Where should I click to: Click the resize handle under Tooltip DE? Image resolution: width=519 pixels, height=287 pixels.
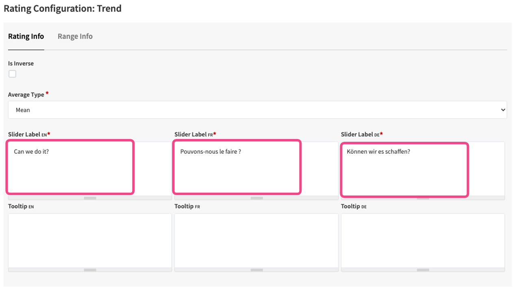[x=423, y=270]
